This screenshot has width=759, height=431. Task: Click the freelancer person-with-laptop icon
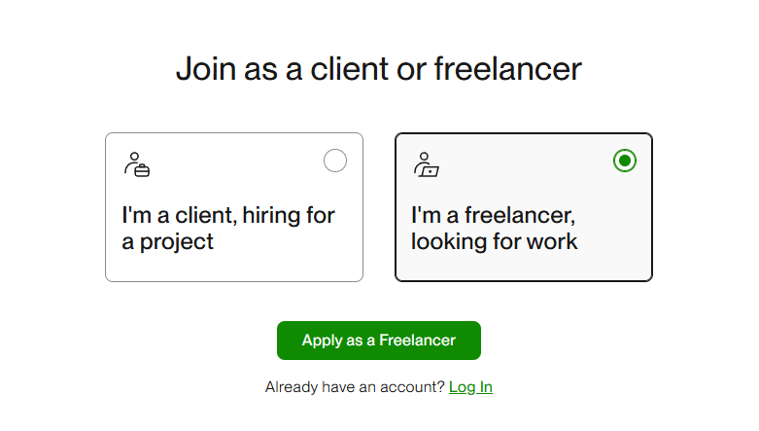click(x=426, y=164)
